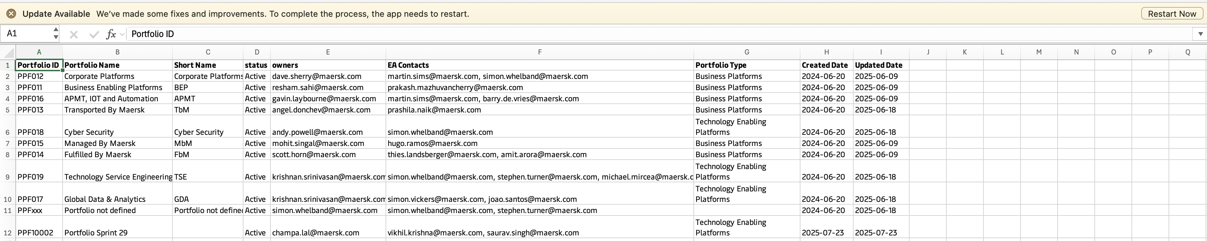Screen dimensions: 1207x241
Task: Click cell gavin.laybourne@maersk.com
Action: [327, 99]
